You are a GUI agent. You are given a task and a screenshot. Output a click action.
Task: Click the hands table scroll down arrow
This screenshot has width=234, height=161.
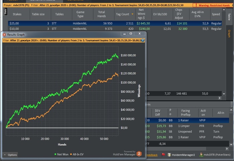(x=231, y=144)
